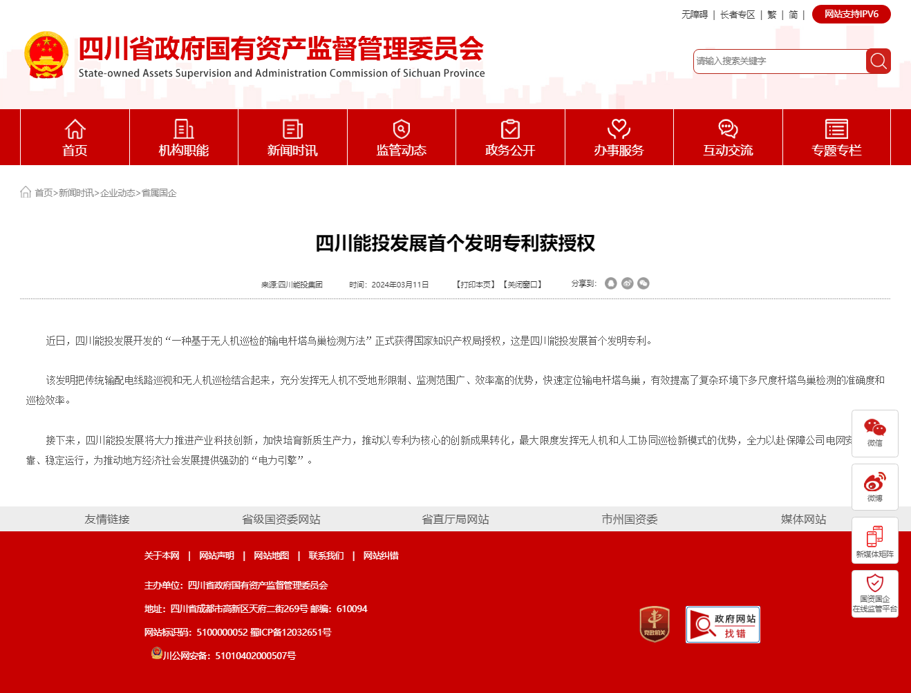Open the 互动交流 navigation menu
Screen dimensions: 911x693
(x=728, y=137)
